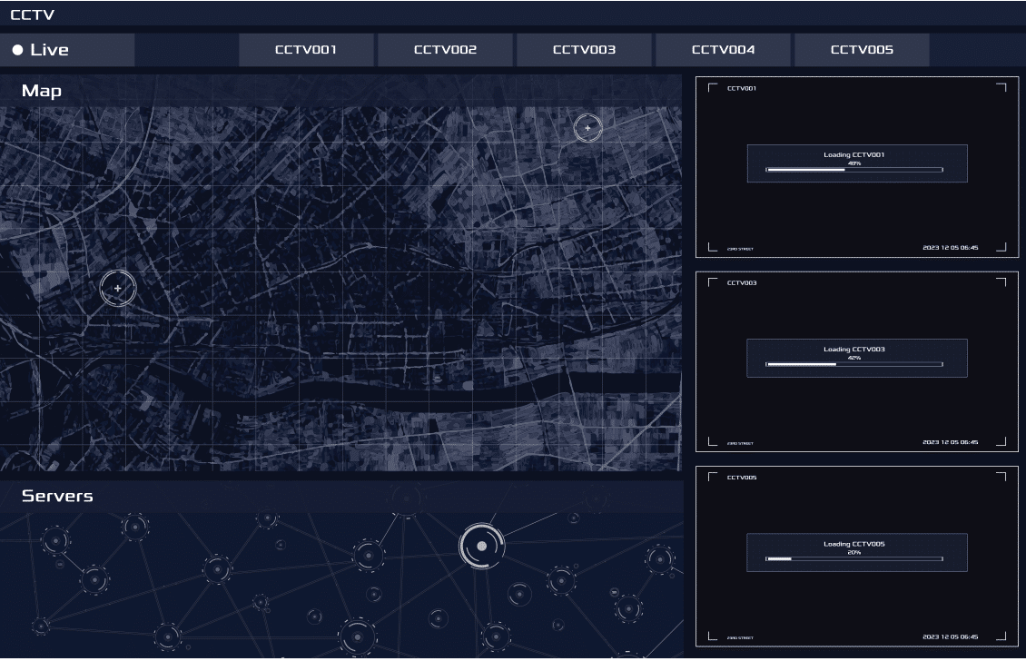Screen dimensions: 1026x661
Task: Open the CCTV005 tab
Action: [x=862, y=50]
